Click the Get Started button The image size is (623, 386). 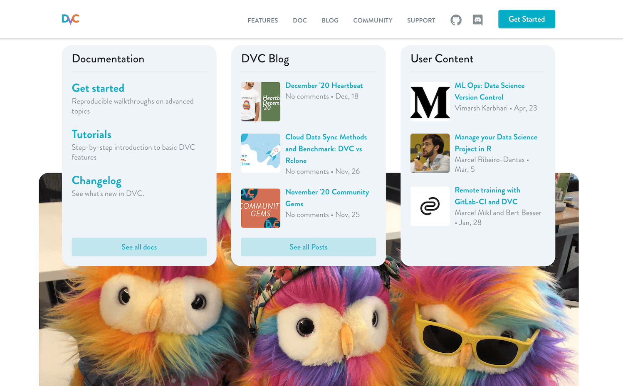tap(527, 19)
